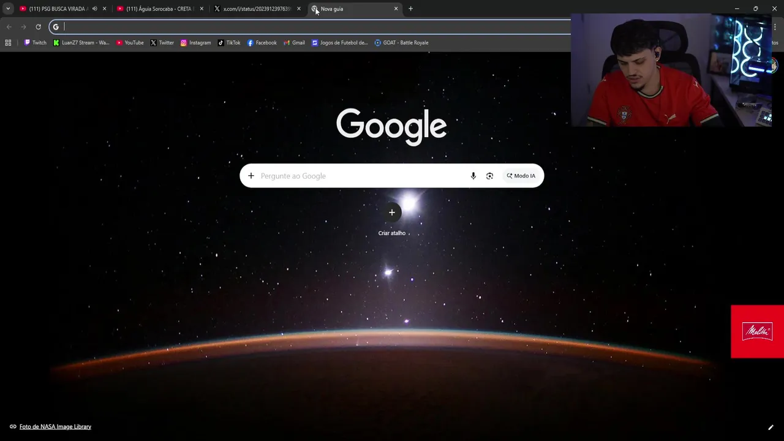Open the Gmail bookmark
784x441 pixels.
pos(294,43)
